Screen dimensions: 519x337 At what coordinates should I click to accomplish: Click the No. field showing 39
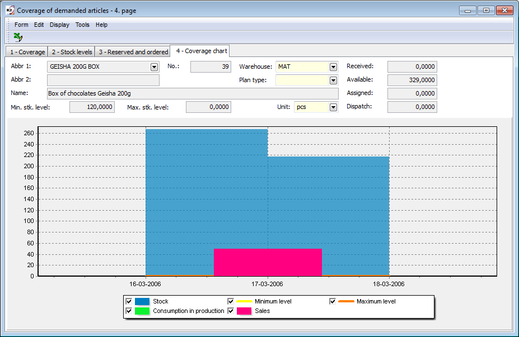211,67
